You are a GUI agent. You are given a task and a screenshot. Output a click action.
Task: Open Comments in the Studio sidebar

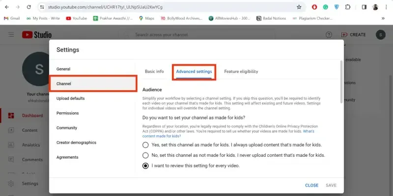pos(25,160)
